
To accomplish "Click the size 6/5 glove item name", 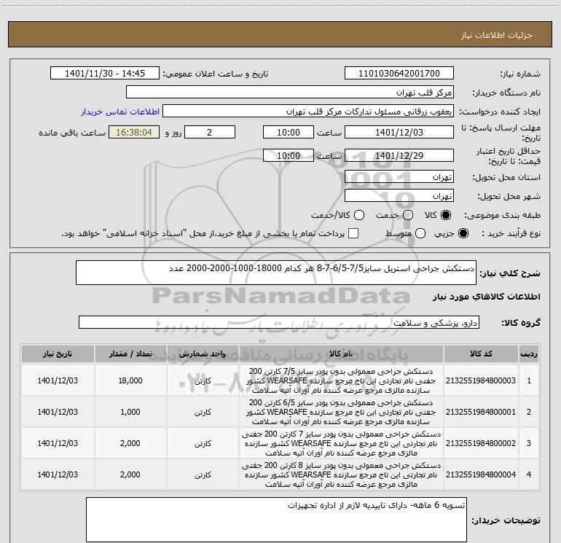I will [x=341, y=412].
